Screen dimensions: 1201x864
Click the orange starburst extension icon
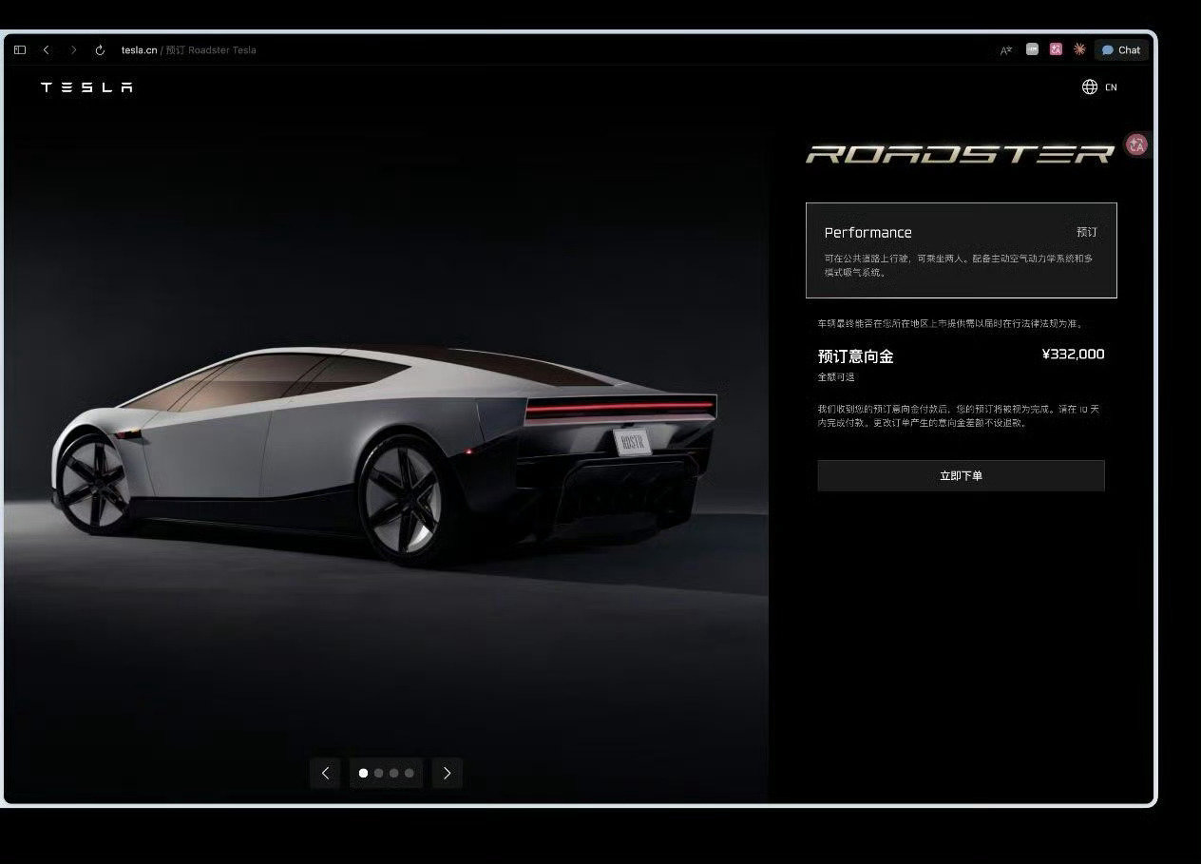pos(1079,49)
